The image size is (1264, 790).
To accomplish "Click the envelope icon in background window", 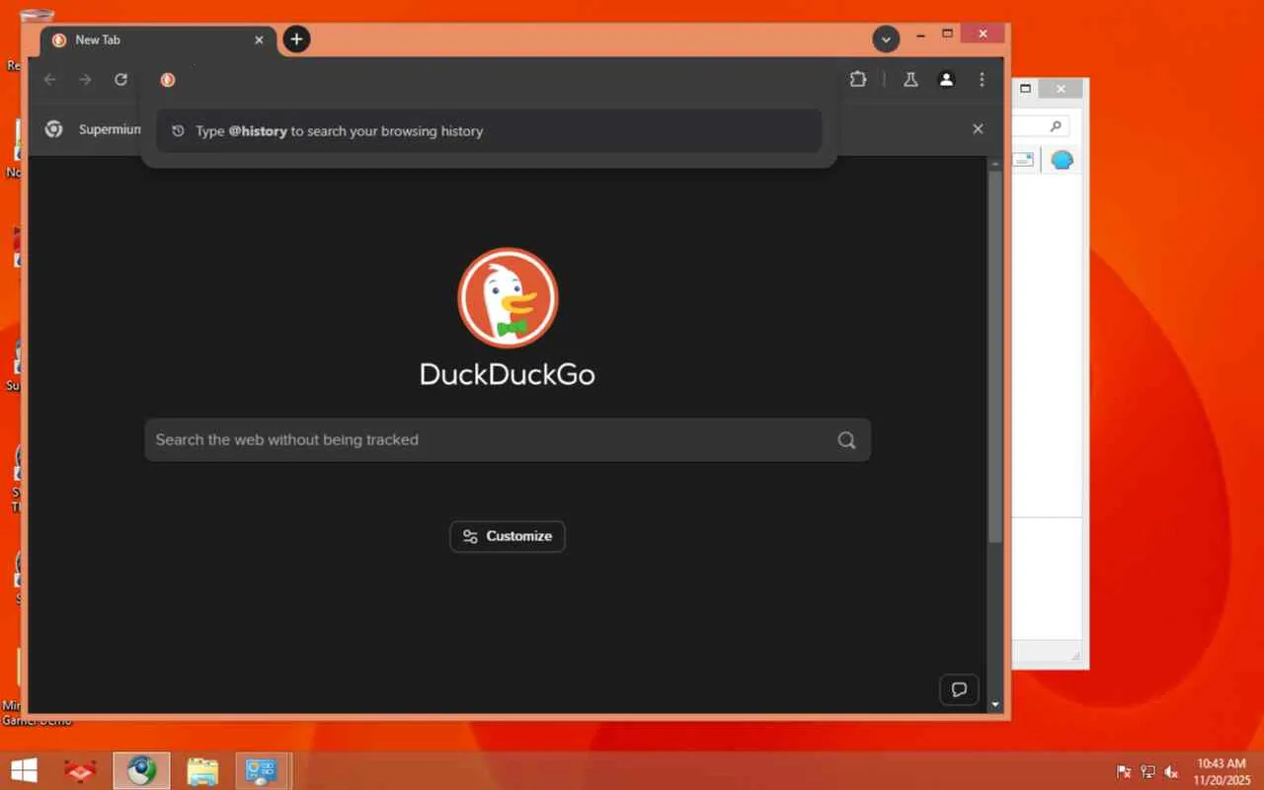I will point(1023,160).
